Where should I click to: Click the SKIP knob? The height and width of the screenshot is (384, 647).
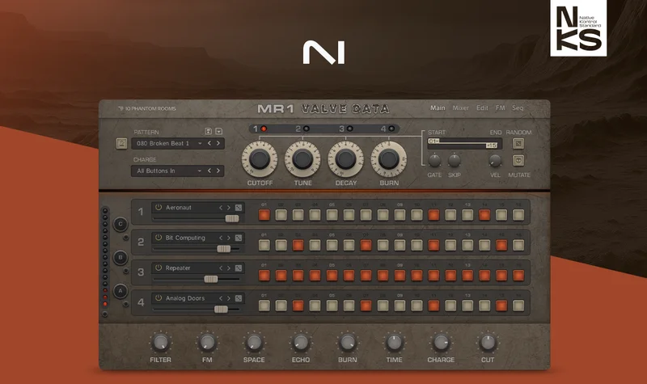click(x=455, y=160)
